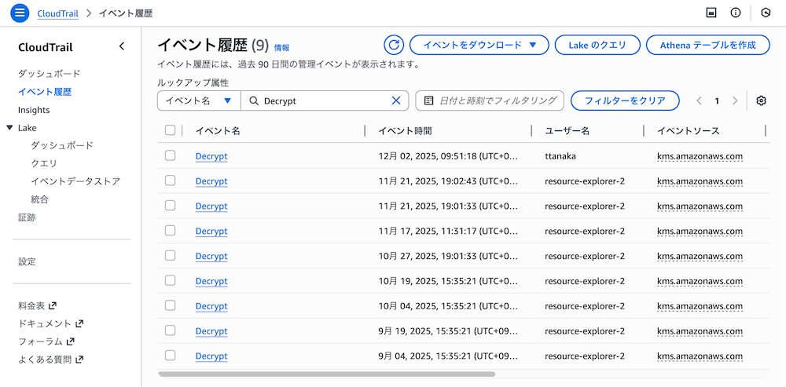Navigate to 証跡 in the sidebar

(27, 217)
